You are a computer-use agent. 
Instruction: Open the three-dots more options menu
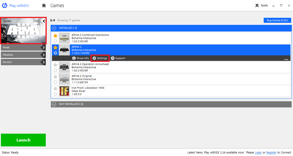[x=286, y=59]
